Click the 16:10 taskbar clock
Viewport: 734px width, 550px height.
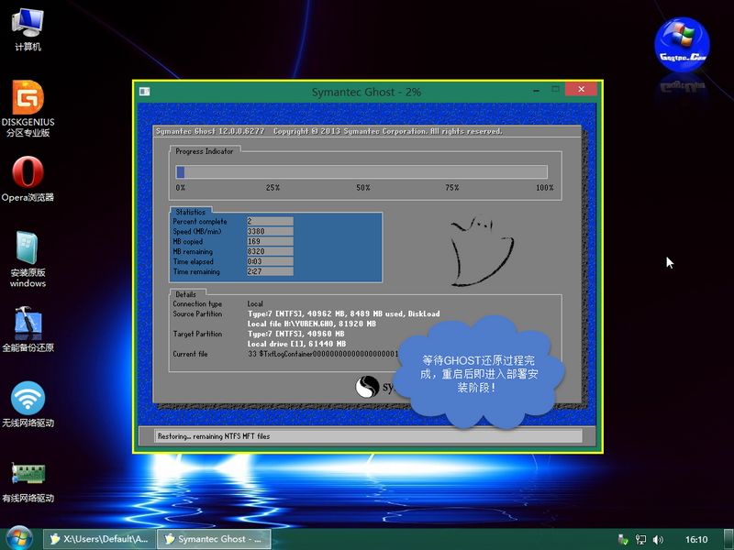click(696, 540)
